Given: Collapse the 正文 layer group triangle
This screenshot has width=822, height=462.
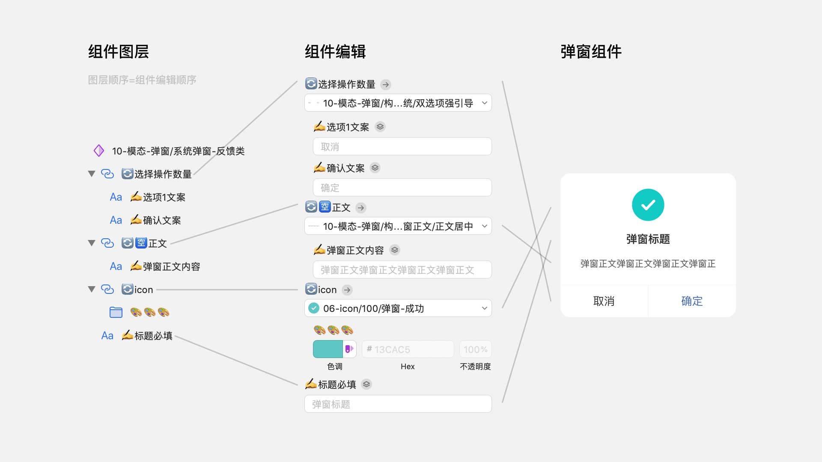Looking at the screenshot, I should coord(91,243).
